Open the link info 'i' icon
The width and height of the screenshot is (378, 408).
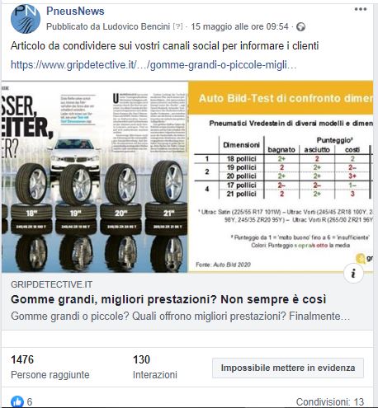point(353,273)
